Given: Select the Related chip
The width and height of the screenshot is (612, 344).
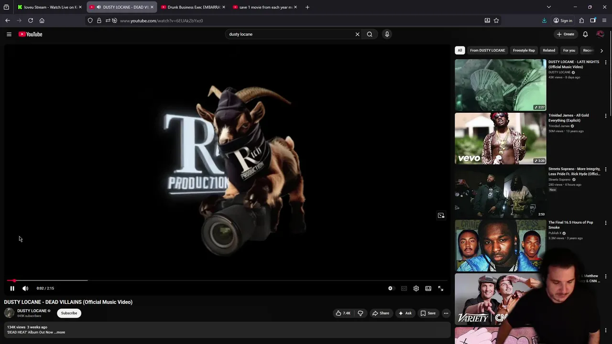Looking at the screenshot, I should (x=549, y=50).
